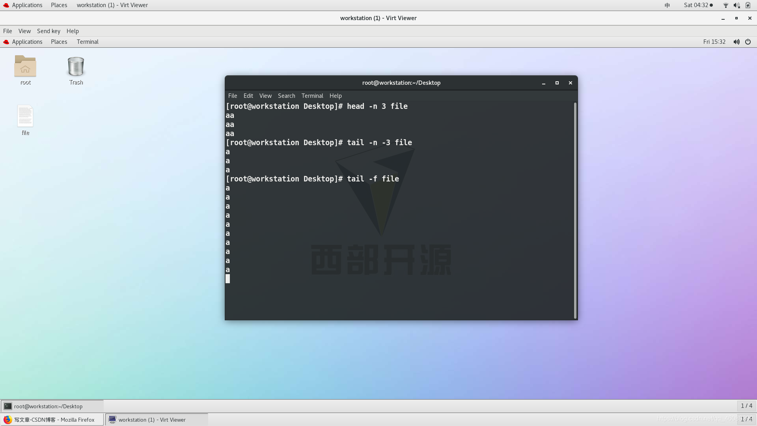Open the Places menu in VM

pyautogui.click(x=59, y=41)
